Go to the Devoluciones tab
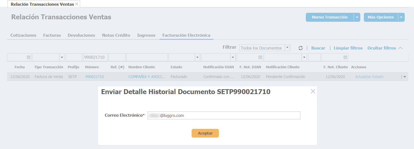This screenshot has width=414, height=149. coord(81,35)
